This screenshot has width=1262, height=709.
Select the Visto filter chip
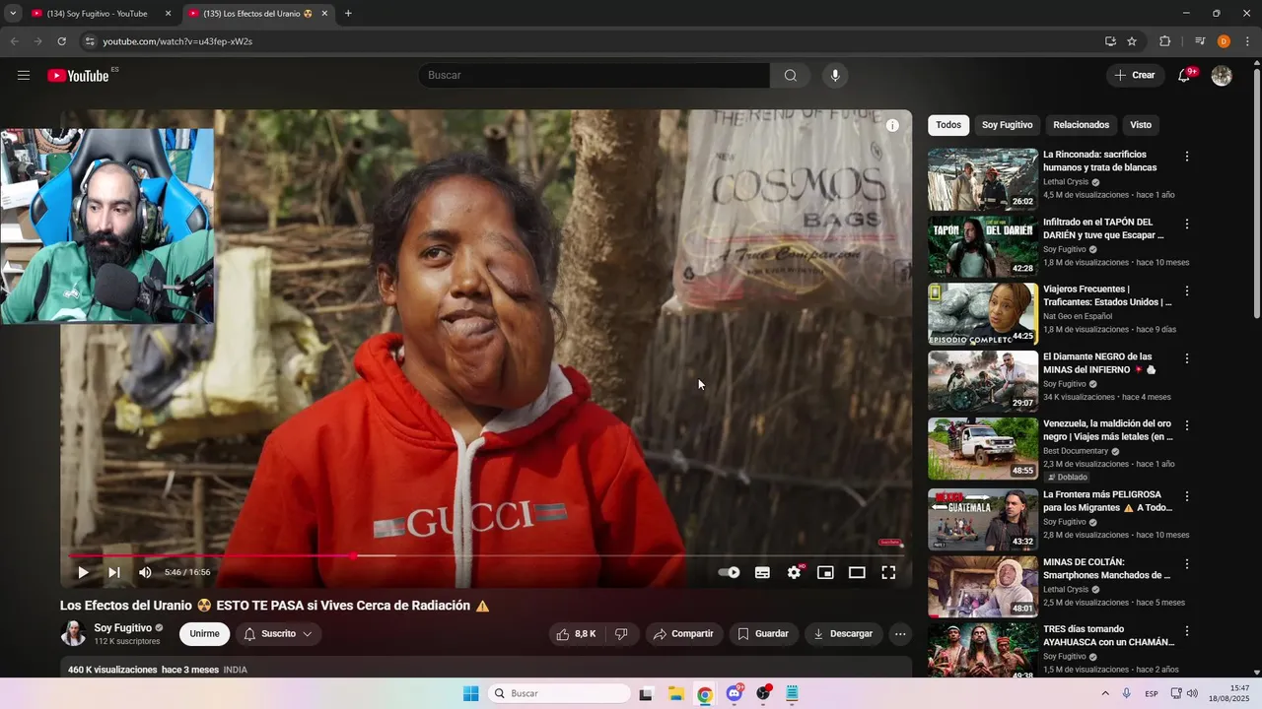tap(1141, 125)
